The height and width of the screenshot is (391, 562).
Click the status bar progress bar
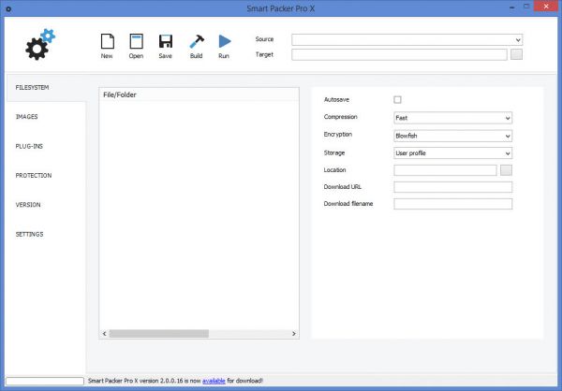coord(45,381)
